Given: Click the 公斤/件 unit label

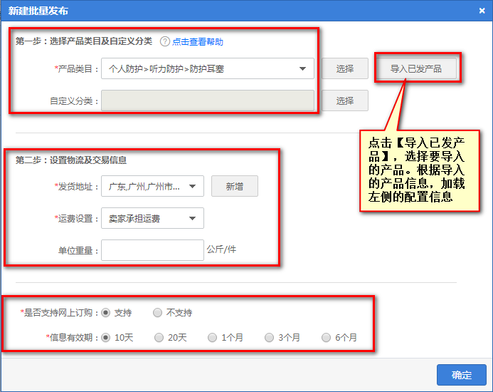Looking at the screenshot, I should 221,249.
